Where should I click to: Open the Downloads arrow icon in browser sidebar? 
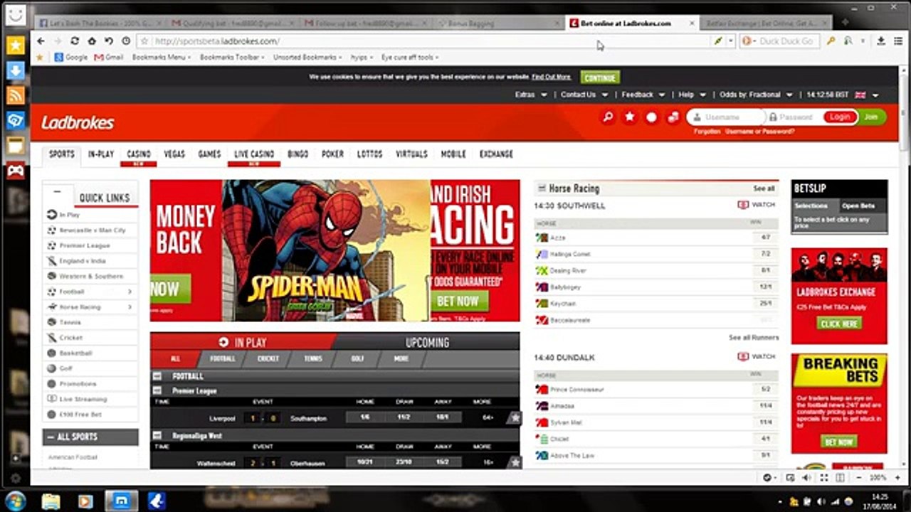(16, 70)
